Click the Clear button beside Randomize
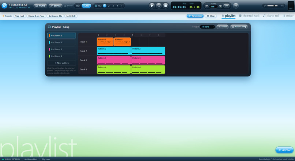The image size is (295, 161). (211, 16)
